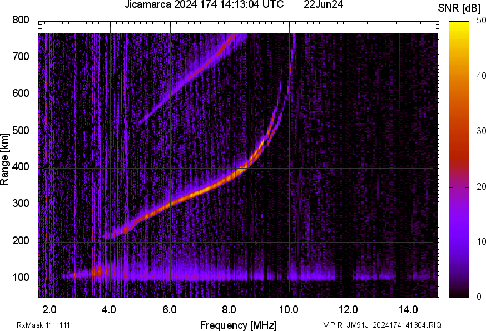Click the E-layer echo band near 100 km

[x=199, y=275]
